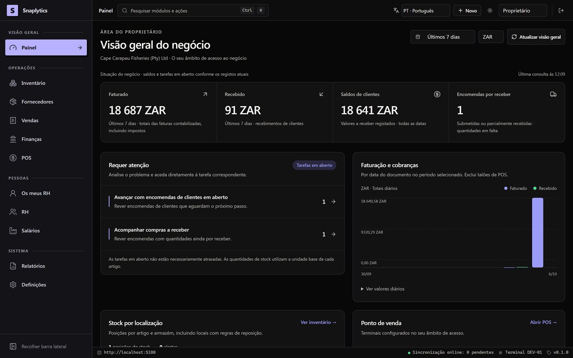The image size is (573, 358).
Task: Click Atualizar visão geral button
Action: point(536,37)
